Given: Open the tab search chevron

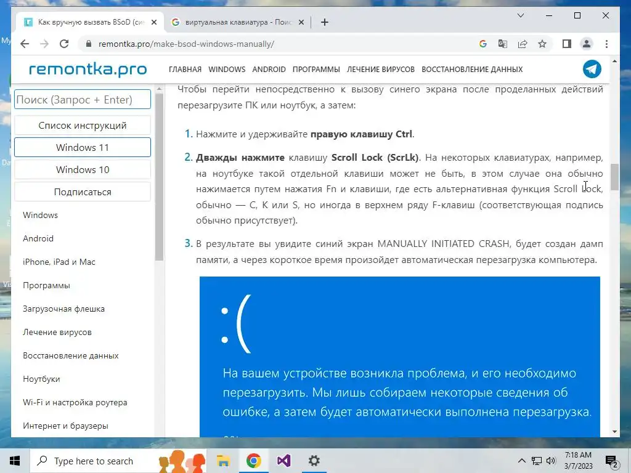Looking at the screenshot, I should click(x=520, y=15).
